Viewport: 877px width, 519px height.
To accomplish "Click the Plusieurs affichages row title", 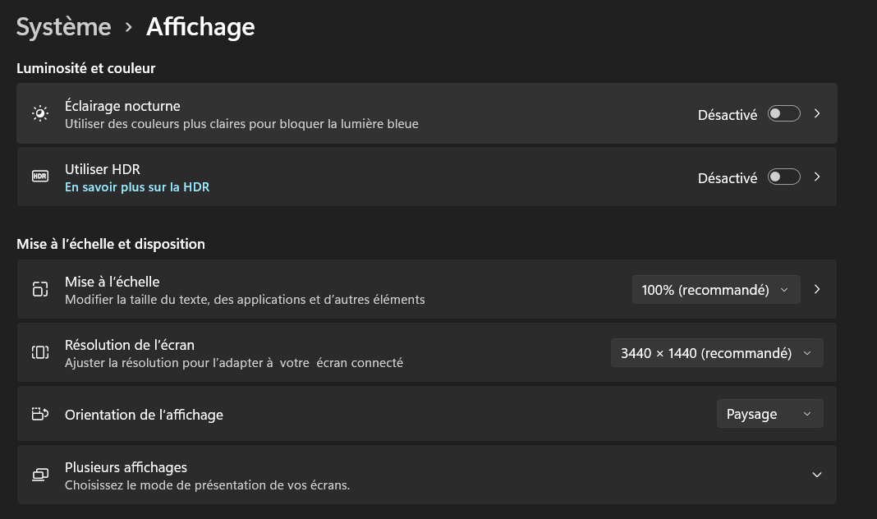I will click(126, 467).
